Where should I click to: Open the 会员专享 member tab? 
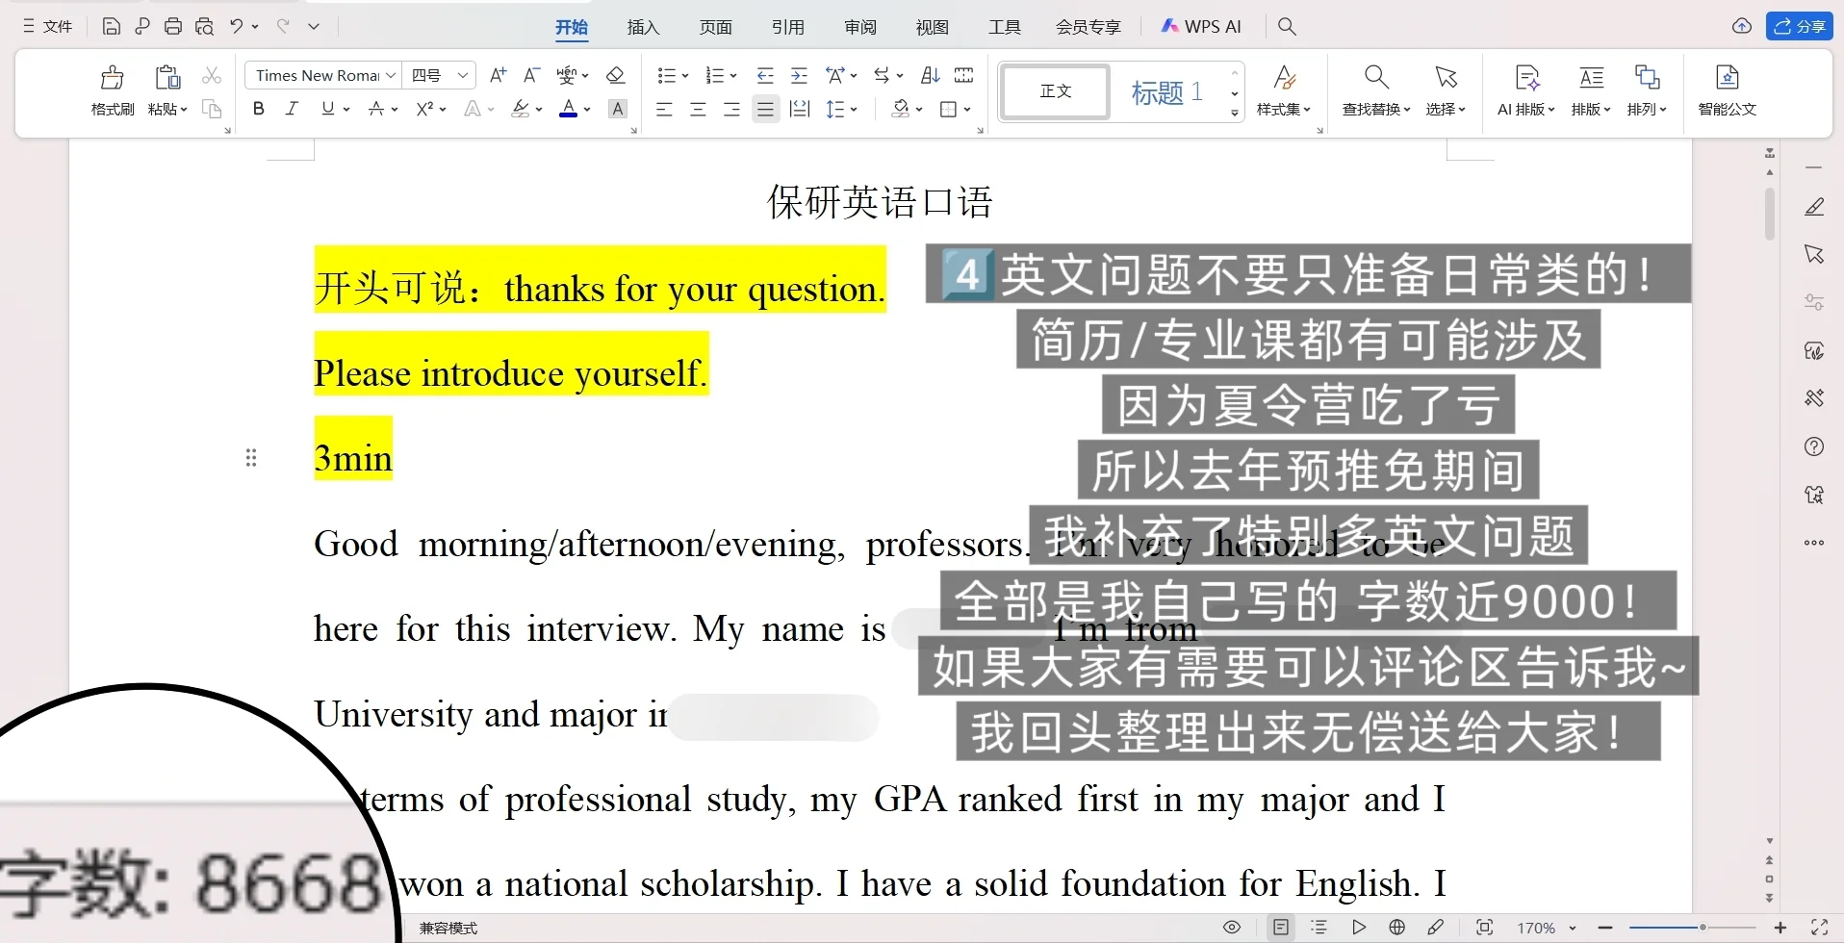point(1088,27)
